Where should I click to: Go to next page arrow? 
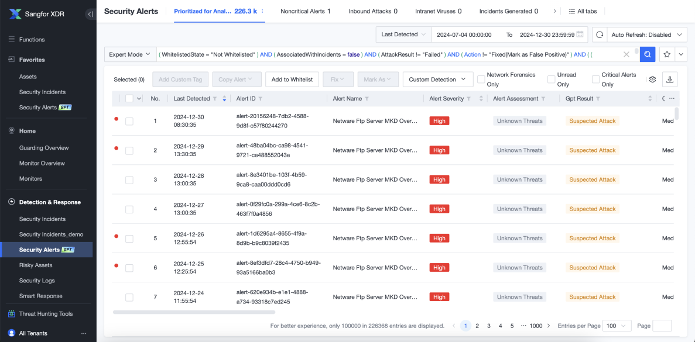[x=549, y=326]
